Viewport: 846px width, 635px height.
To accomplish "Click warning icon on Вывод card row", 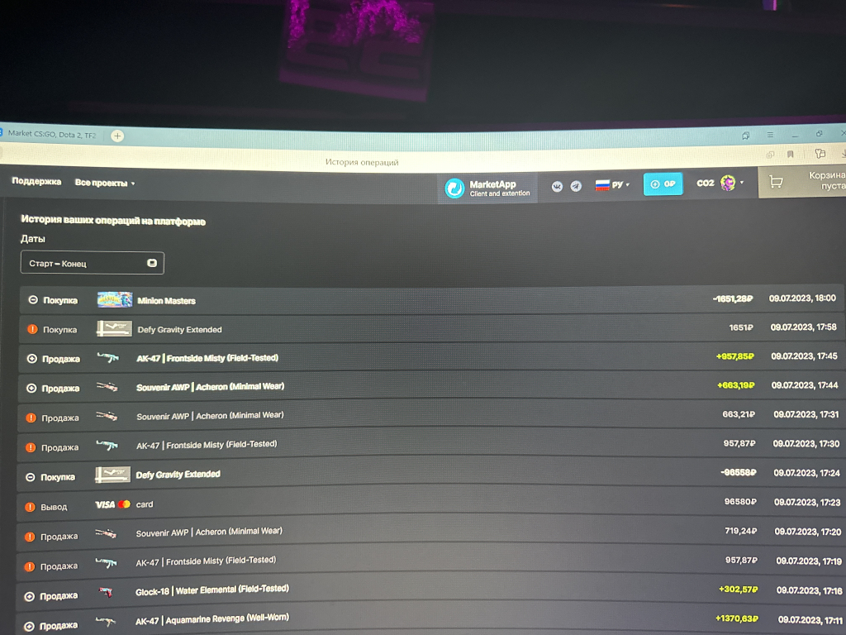I will pos(31,507).
